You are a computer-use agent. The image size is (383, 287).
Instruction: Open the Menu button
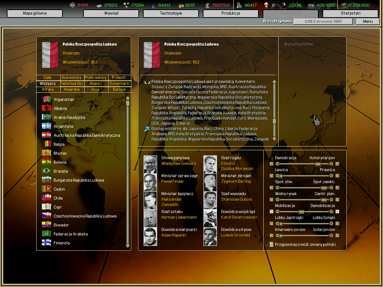click(x=368, y=21)
